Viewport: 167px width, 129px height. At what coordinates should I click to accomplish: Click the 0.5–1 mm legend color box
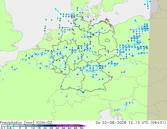11,126
